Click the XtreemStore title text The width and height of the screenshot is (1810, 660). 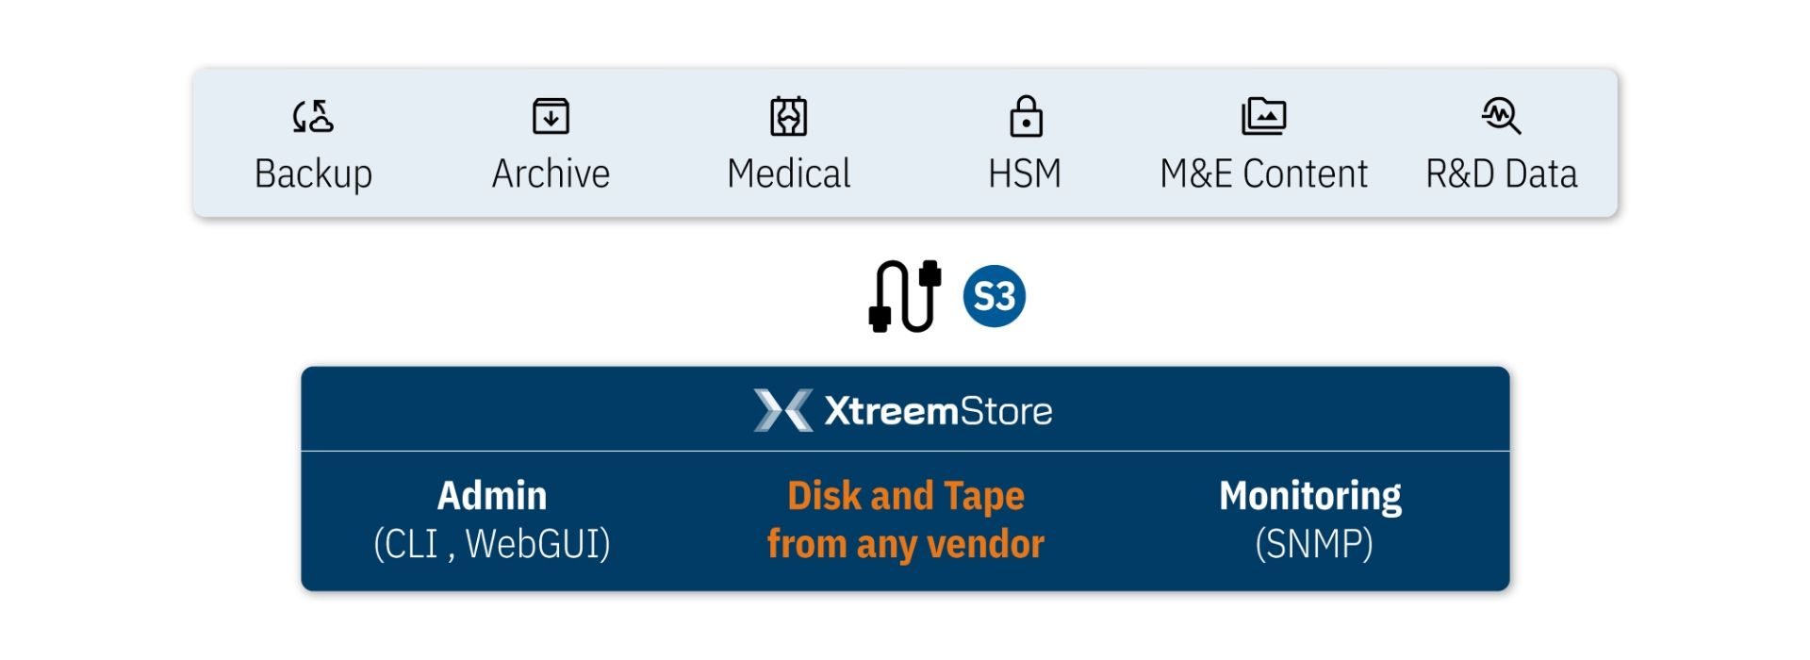click(938, 411)
